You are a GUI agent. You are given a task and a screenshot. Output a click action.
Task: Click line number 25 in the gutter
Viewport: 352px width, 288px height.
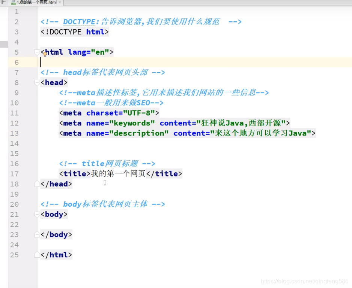tap(14, 255)
